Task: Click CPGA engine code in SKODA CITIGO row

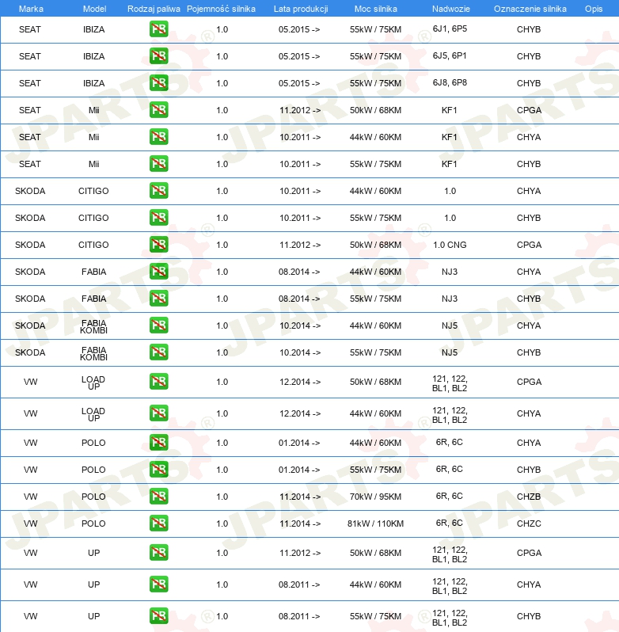Action: 529,245
